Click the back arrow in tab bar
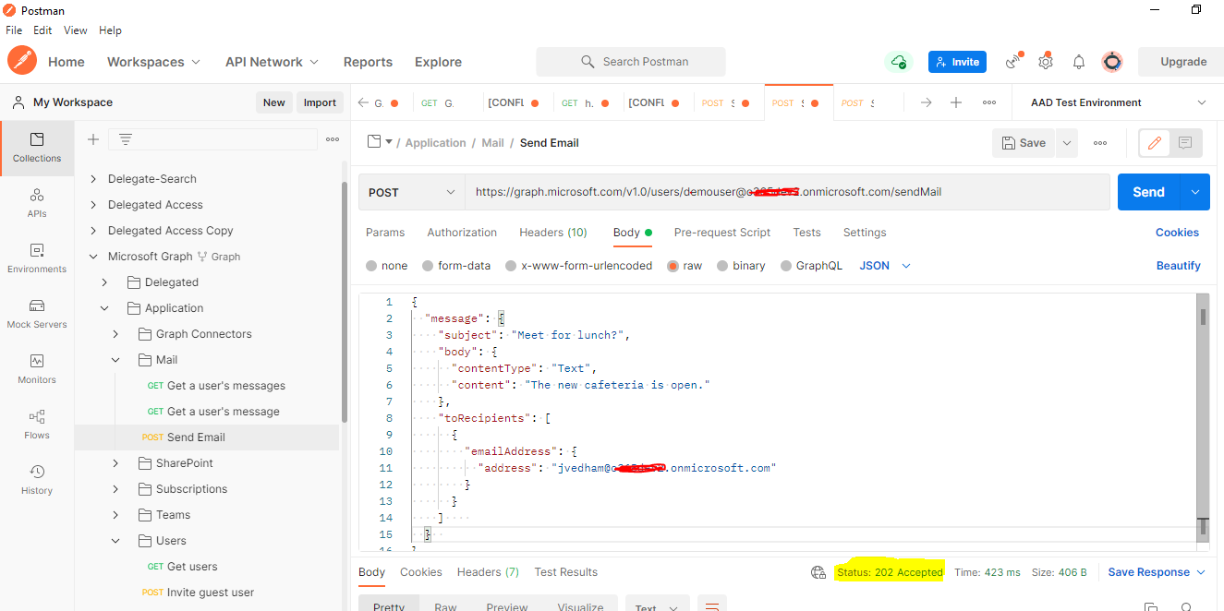1224x611 pixels. [363, 102]
